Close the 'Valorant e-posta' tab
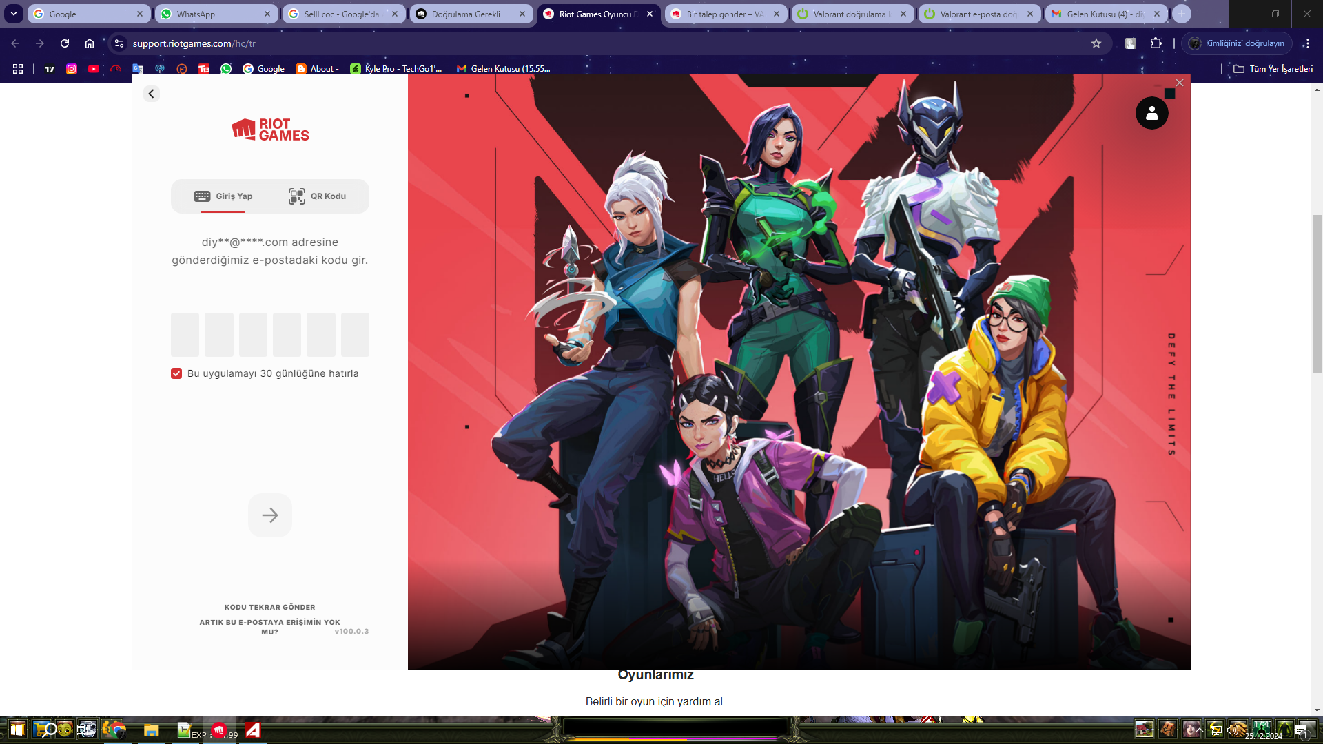The width and height of the screenshot is (1323, 744). click(1030, 14)
